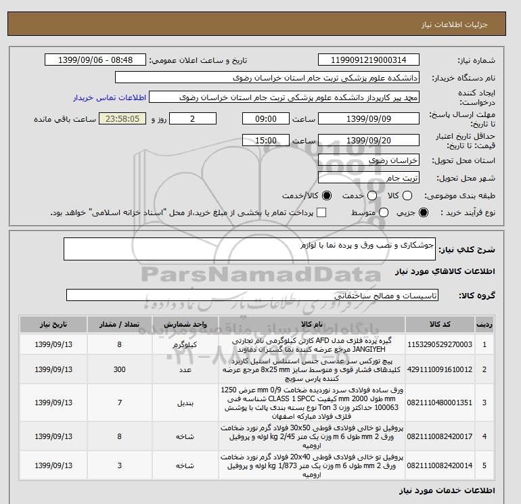Click the عدد unit cell in row 2
Image resolution: width=521 pixels, height=504 pixels.
click(185, 369)
